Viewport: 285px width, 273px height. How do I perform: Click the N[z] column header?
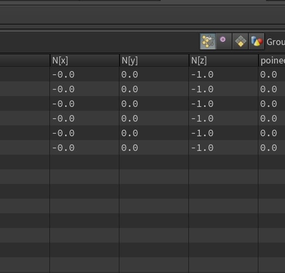click(x=224, y=61)
